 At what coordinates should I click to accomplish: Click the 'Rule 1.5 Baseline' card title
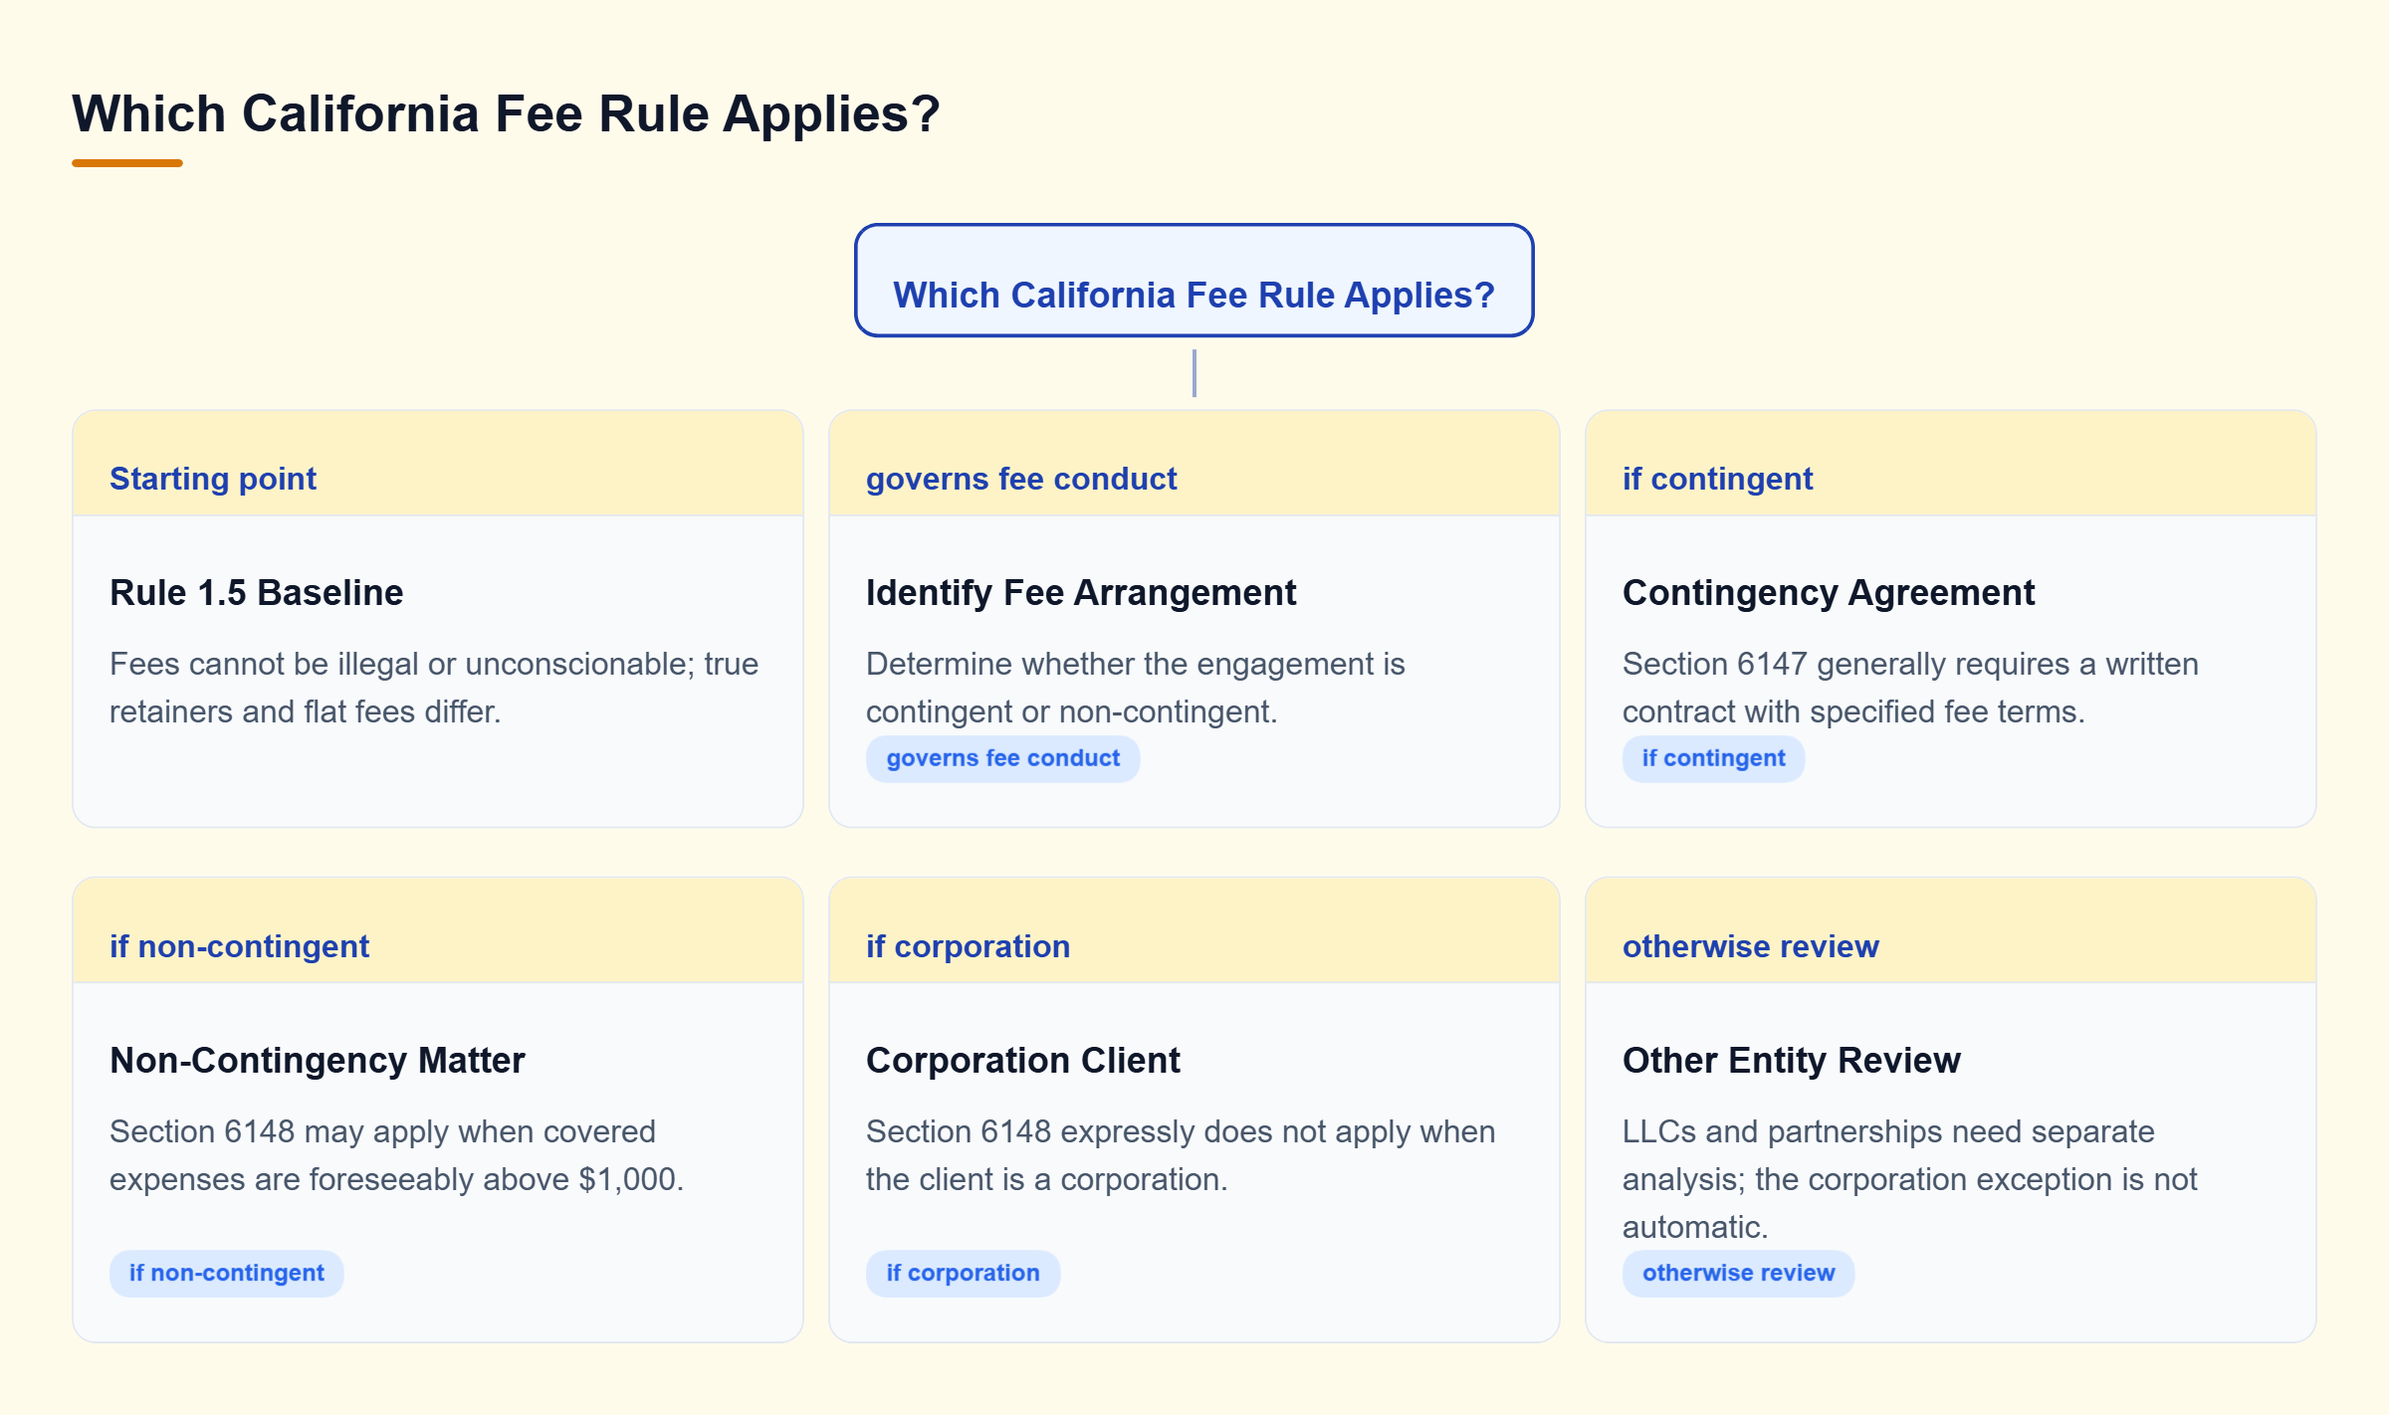click(257, 592)
